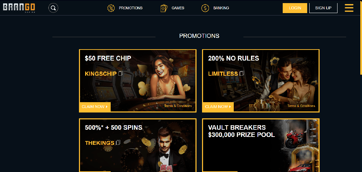Image resolution: width=362 pixels, height=172 pixels.
Task: Open the Promotions menu item
Action: point(131,8)
